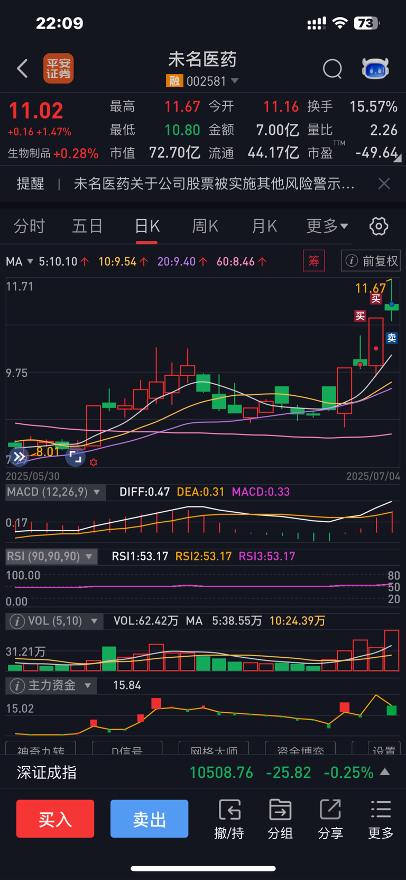This screenshot has height=880, width=406.
Task: Tap DIFF:0.47 MACD value
Action: pyautogui.click(x=145, y=492)
